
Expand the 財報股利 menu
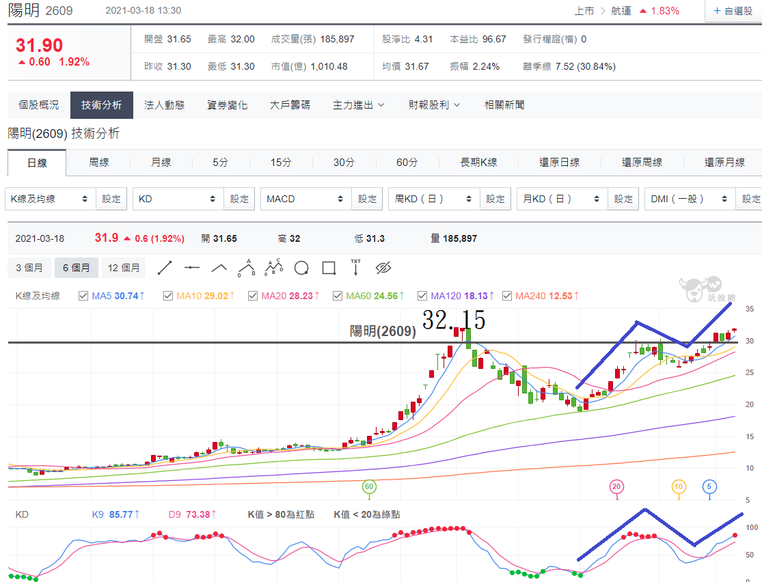[434, 105]
